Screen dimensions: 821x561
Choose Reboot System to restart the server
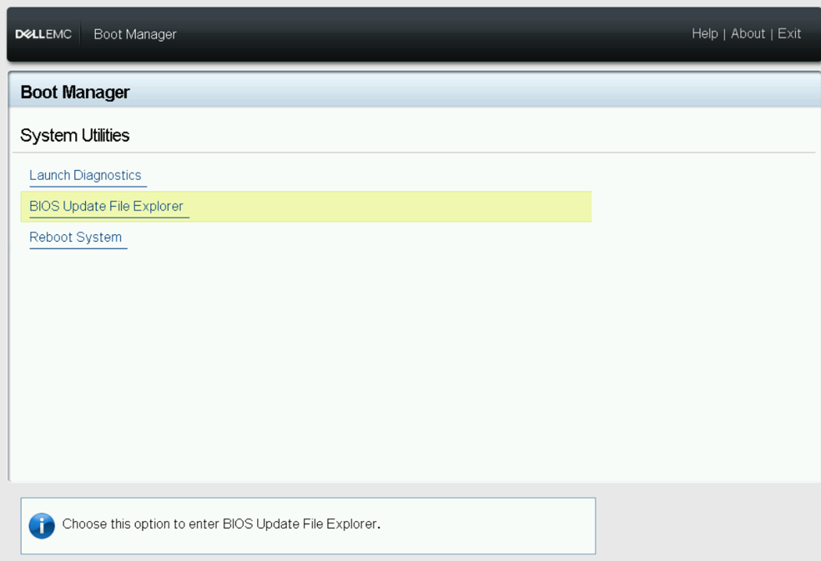pos(76,237)
